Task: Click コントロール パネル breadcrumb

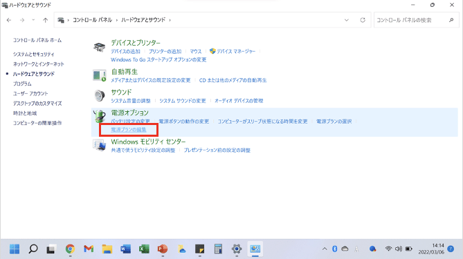Action: 92,20
